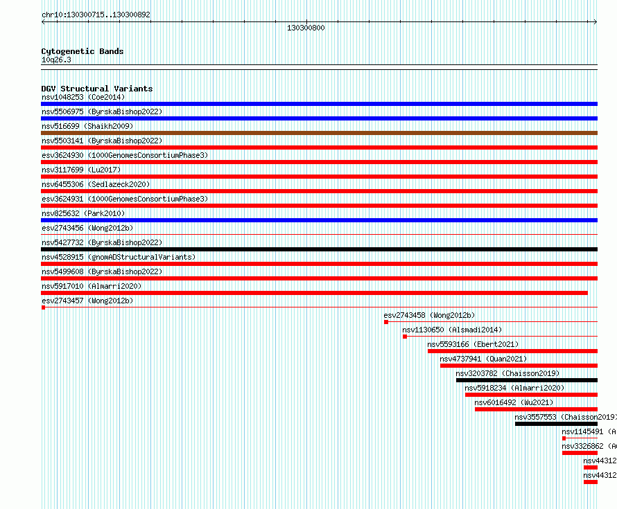This screenshot has height=509, width=617.
Task: Click the black bar under nsv5427732
Action: coord(319,249)
